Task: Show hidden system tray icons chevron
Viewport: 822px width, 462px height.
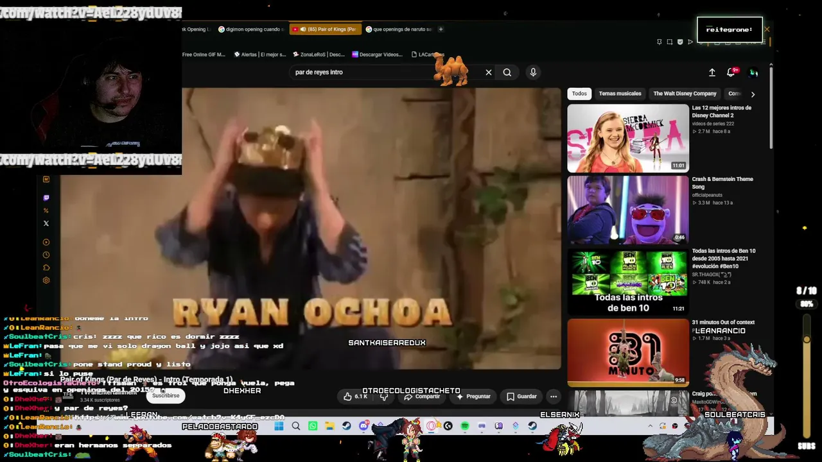Action: click(650, 426)
